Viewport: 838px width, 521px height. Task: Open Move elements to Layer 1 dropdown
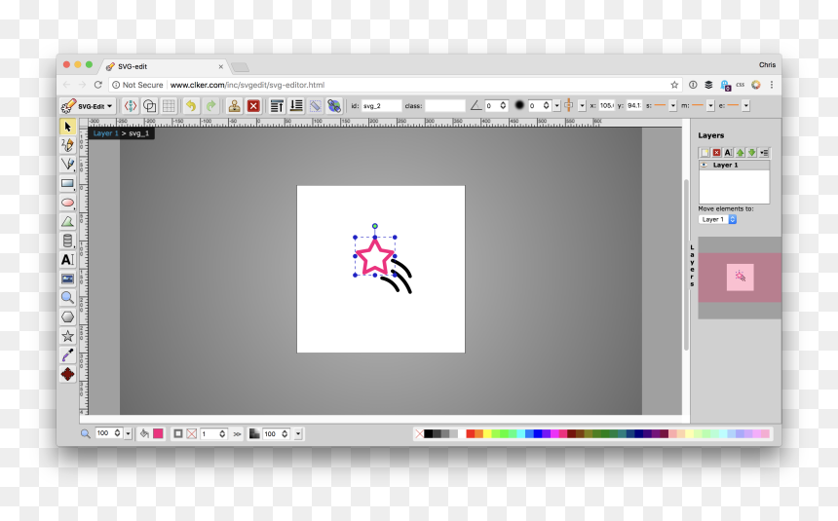(718, 220)
